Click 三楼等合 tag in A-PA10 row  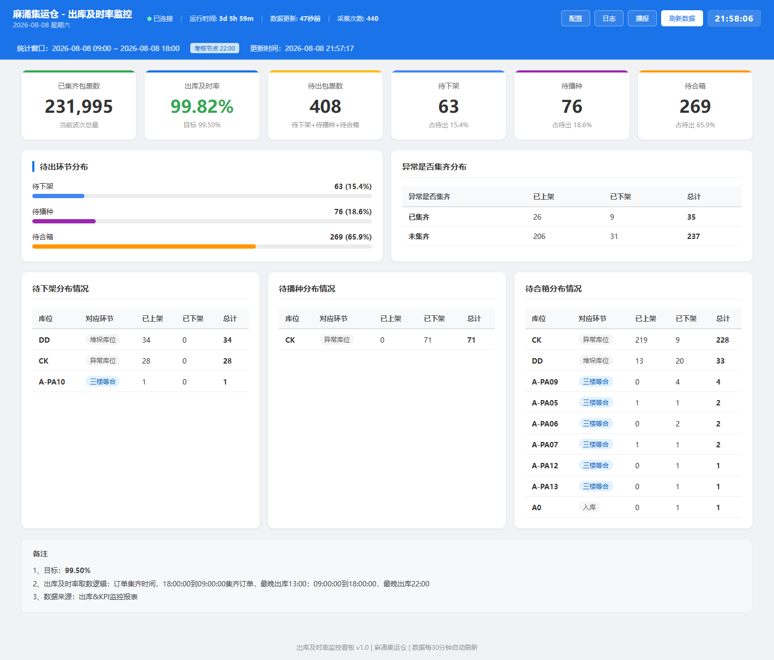pos(103,382)
